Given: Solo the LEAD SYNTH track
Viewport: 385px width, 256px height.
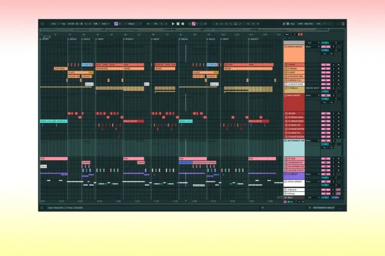Looking at the screenshot, I should coord(334,170).
